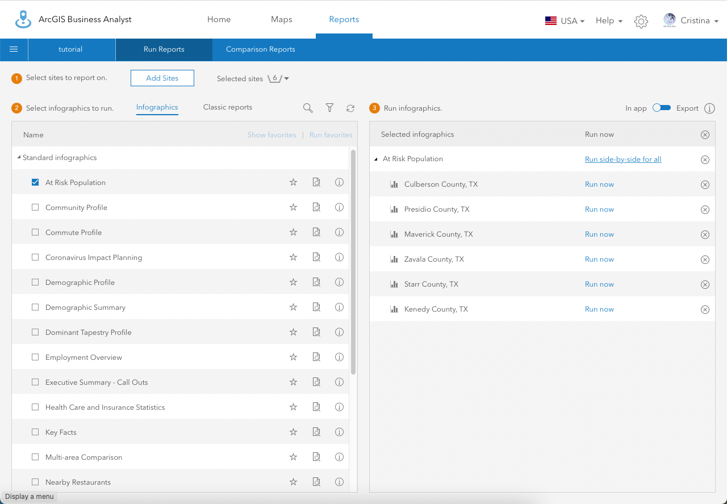727x504 pixels.
Task: Remove Maverick County, TX from the list
Action: (x=705, y=234)
